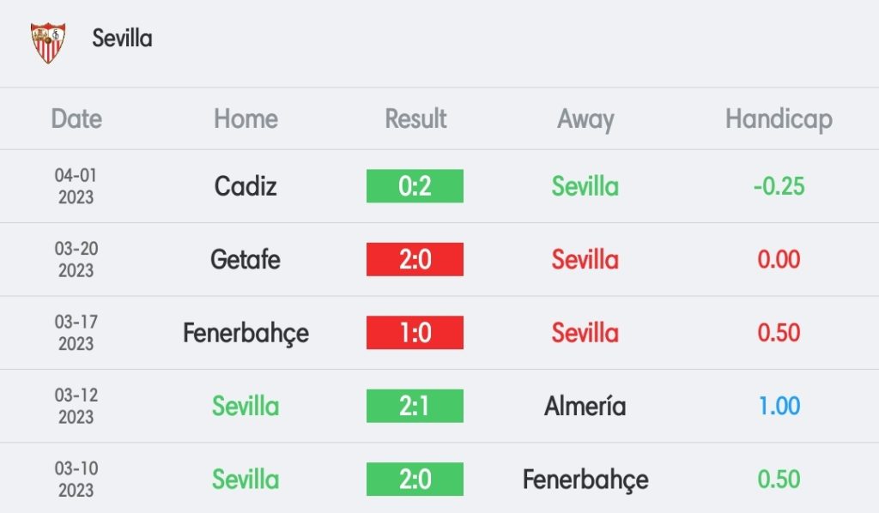The width and height of the screenshot is (879, 513).
Task: Click the 2:0 result against Fenerbahçe at home
Action: [415, 480]
